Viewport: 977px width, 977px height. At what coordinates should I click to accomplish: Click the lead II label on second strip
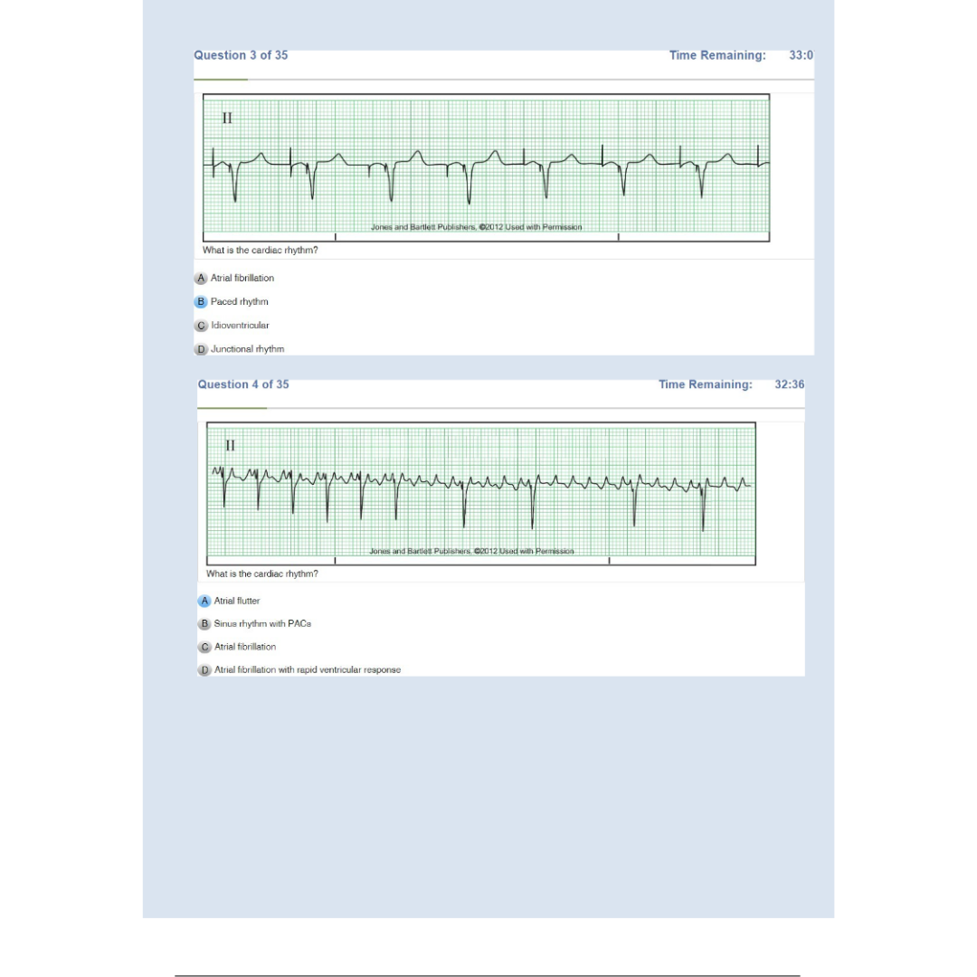click(231, 445)
